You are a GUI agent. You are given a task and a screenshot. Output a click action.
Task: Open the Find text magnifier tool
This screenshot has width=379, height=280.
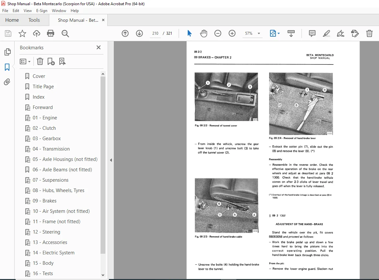[x=65, y=33]
